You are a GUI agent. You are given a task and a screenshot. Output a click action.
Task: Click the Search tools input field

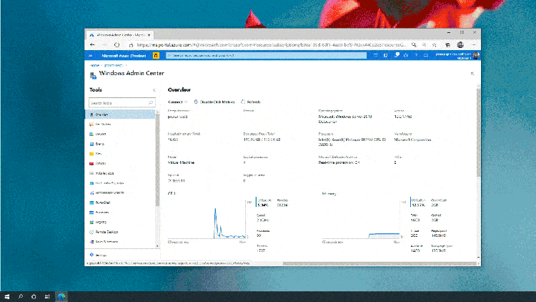coord(120,102)
